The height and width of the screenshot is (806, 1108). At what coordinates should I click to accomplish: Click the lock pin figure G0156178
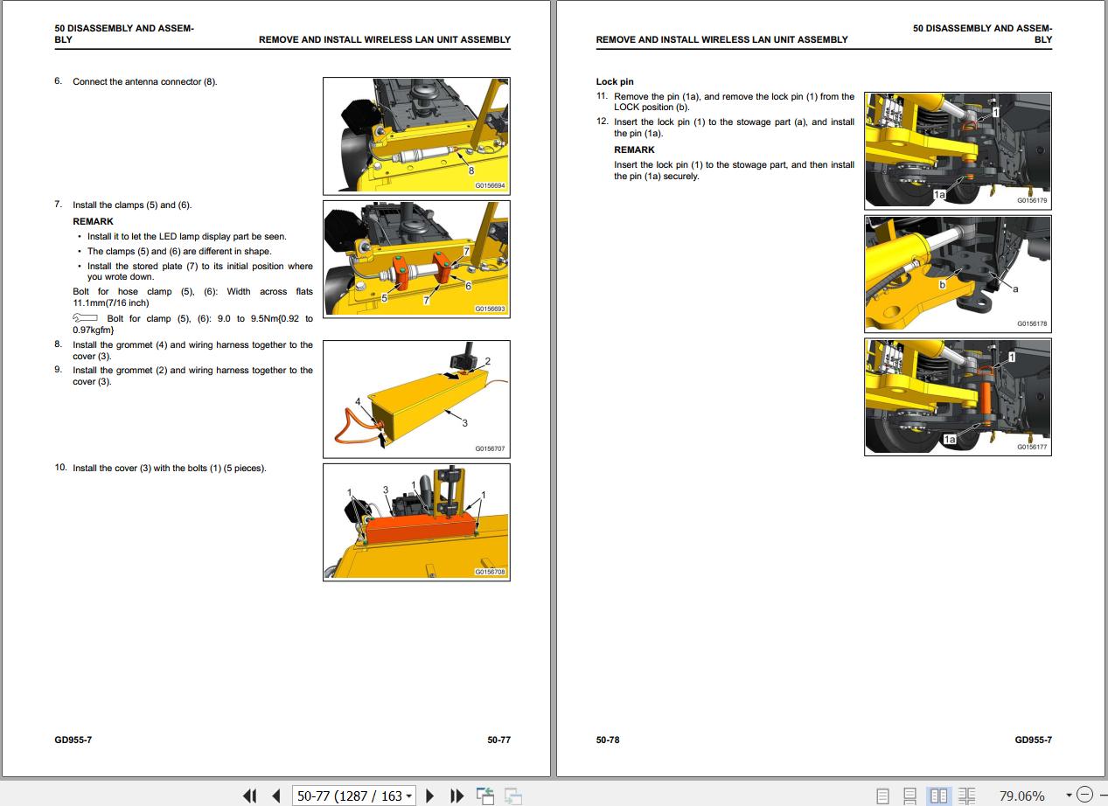pyautogui.click(x=958, y=274)
